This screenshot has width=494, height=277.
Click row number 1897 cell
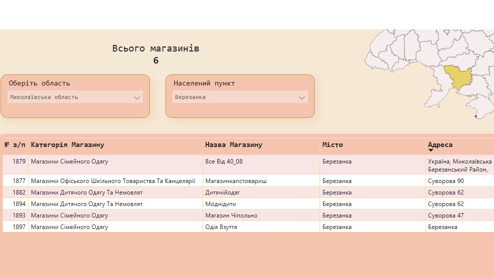(x=19, y=227)
